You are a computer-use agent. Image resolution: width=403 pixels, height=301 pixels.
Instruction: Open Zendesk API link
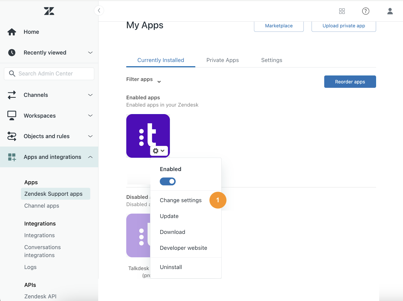coord(40,296)
